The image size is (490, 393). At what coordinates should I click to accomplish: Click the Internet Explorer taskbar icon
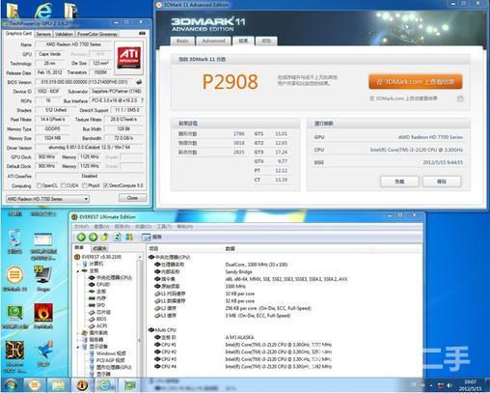tap(105, 385)
